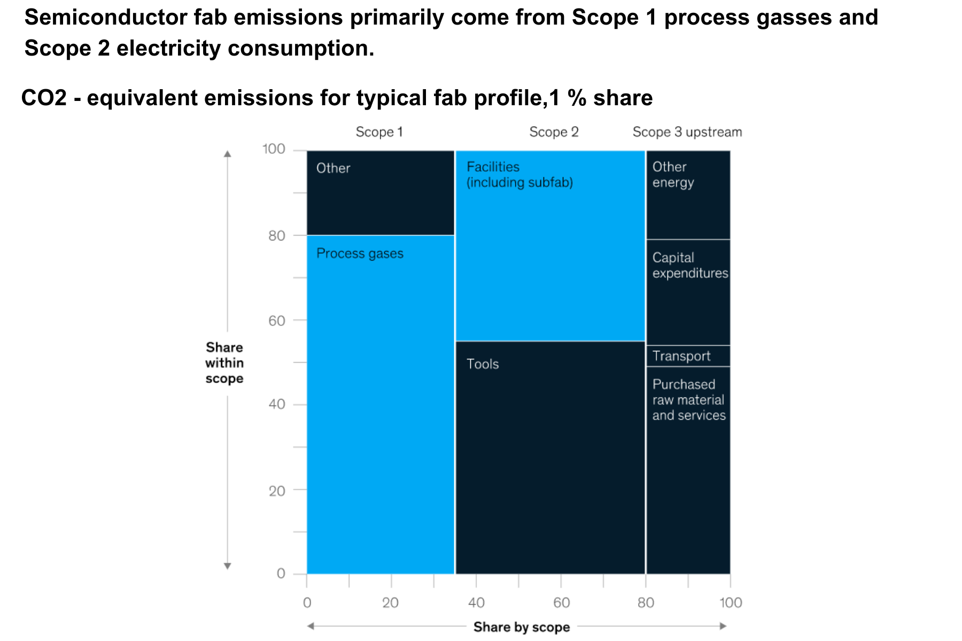This screenshot has width=962, height=641.
Task: Select the Scope 1 Other segment
Action: tap(380, 193)
